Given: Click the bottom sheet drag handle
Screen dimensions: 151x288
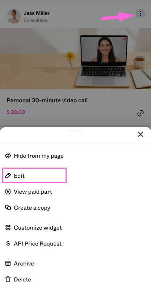Looking at the screenshot, I should pyautogui.click(x=76, y=131).
